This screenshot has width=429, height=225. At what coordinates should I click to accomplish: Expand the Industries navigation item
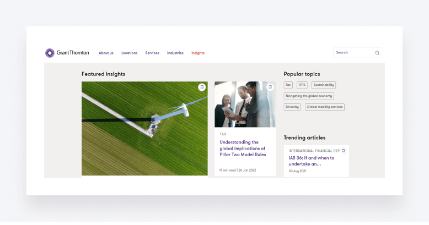click(x=175, y=53)
